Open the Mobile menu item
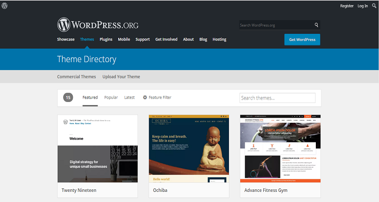379x202 pixels. [x=124, y=39]
